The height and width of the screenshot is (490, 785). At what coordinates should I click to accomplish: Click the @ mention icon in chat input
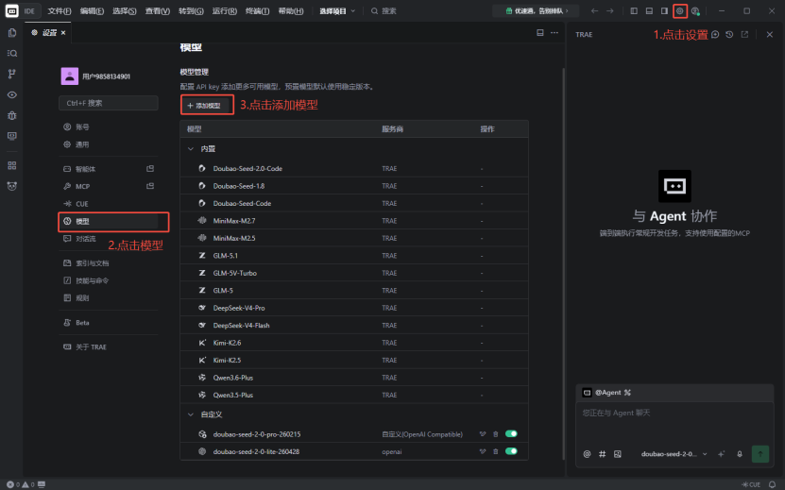pyautogui.click(x=587, y=454)
